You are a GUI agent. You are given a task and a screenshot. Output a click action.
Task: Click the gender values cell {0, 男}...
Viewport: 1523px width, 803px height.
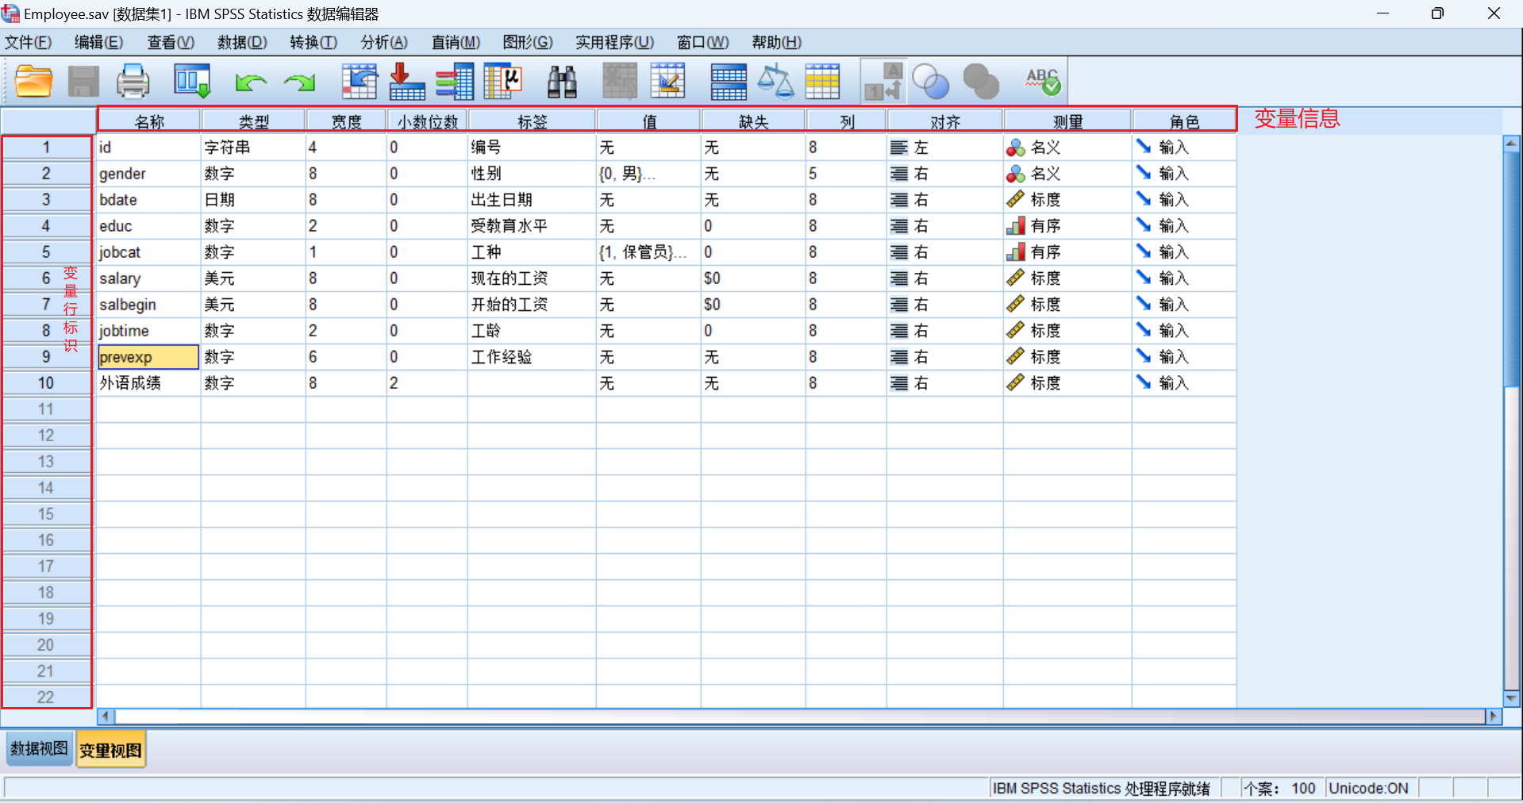[648, 174]
